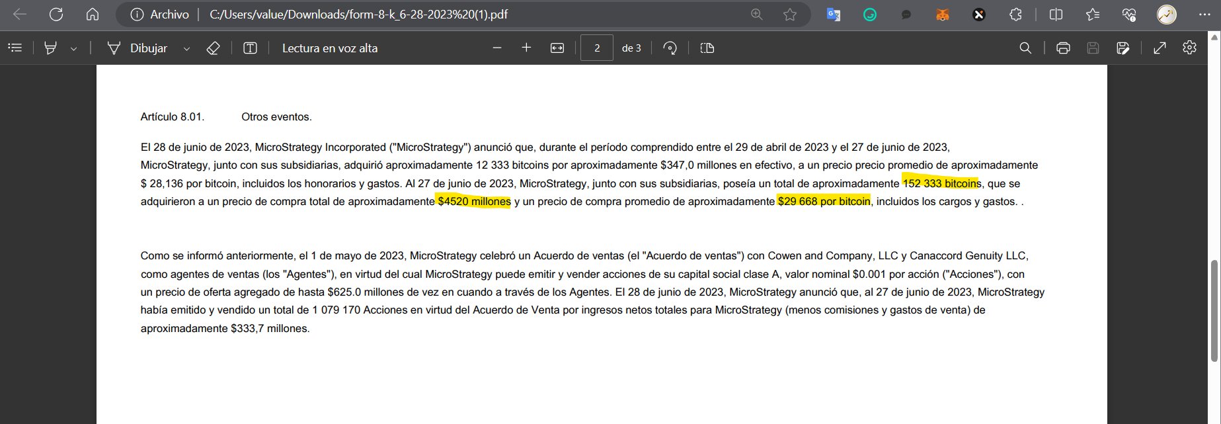Click highlighted text '$4520 millones'
Screen dimensions: 1221x424
474,201
